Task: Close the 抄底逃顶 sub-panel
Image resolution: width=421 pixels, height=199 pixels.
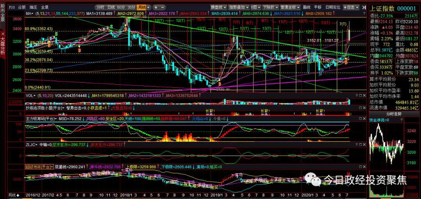Action: click(x=364, y=108)
